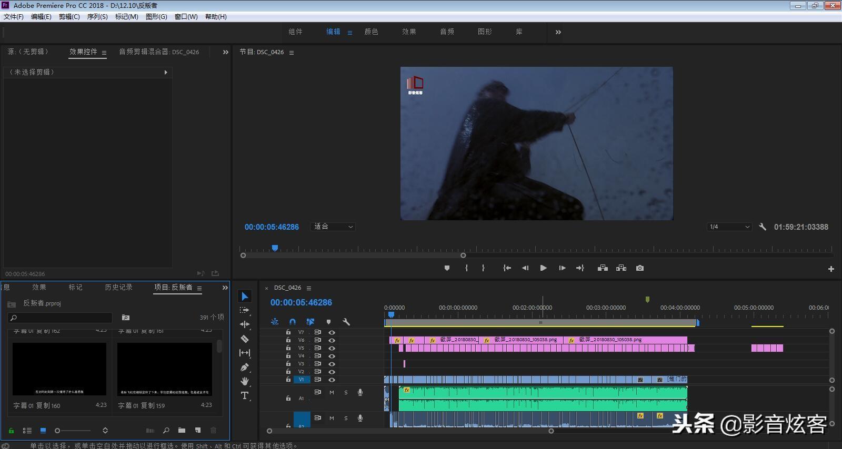Image resolution: width=842 pixels, height=449 pixels.
Task: Enable voice-over record on A1
Action: point(360,392)
